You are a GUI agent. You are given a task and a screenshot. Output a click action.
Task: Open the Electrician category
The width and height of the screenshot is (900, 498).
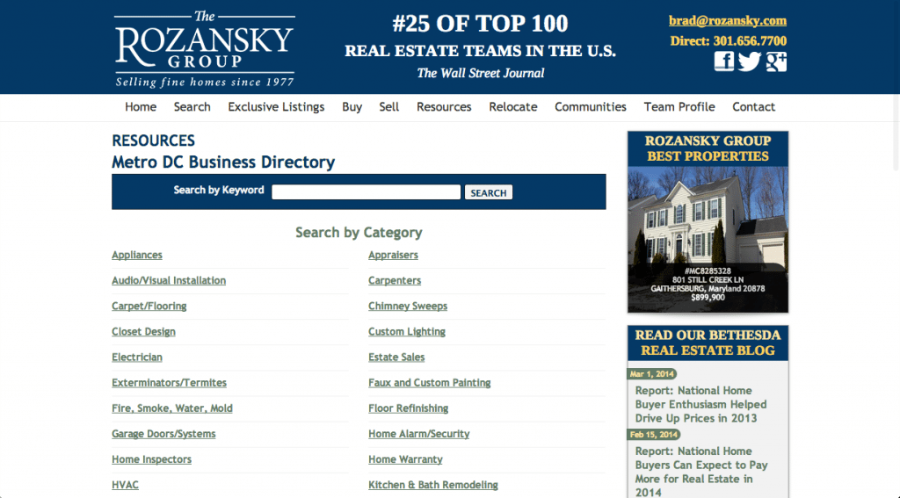(137, 357)
